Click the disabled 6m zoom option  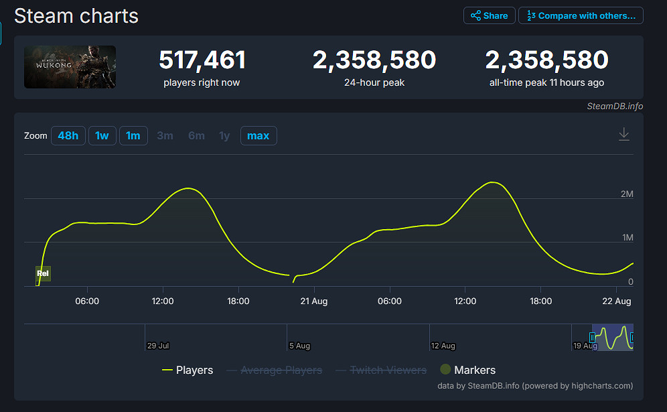click(196, 136)
